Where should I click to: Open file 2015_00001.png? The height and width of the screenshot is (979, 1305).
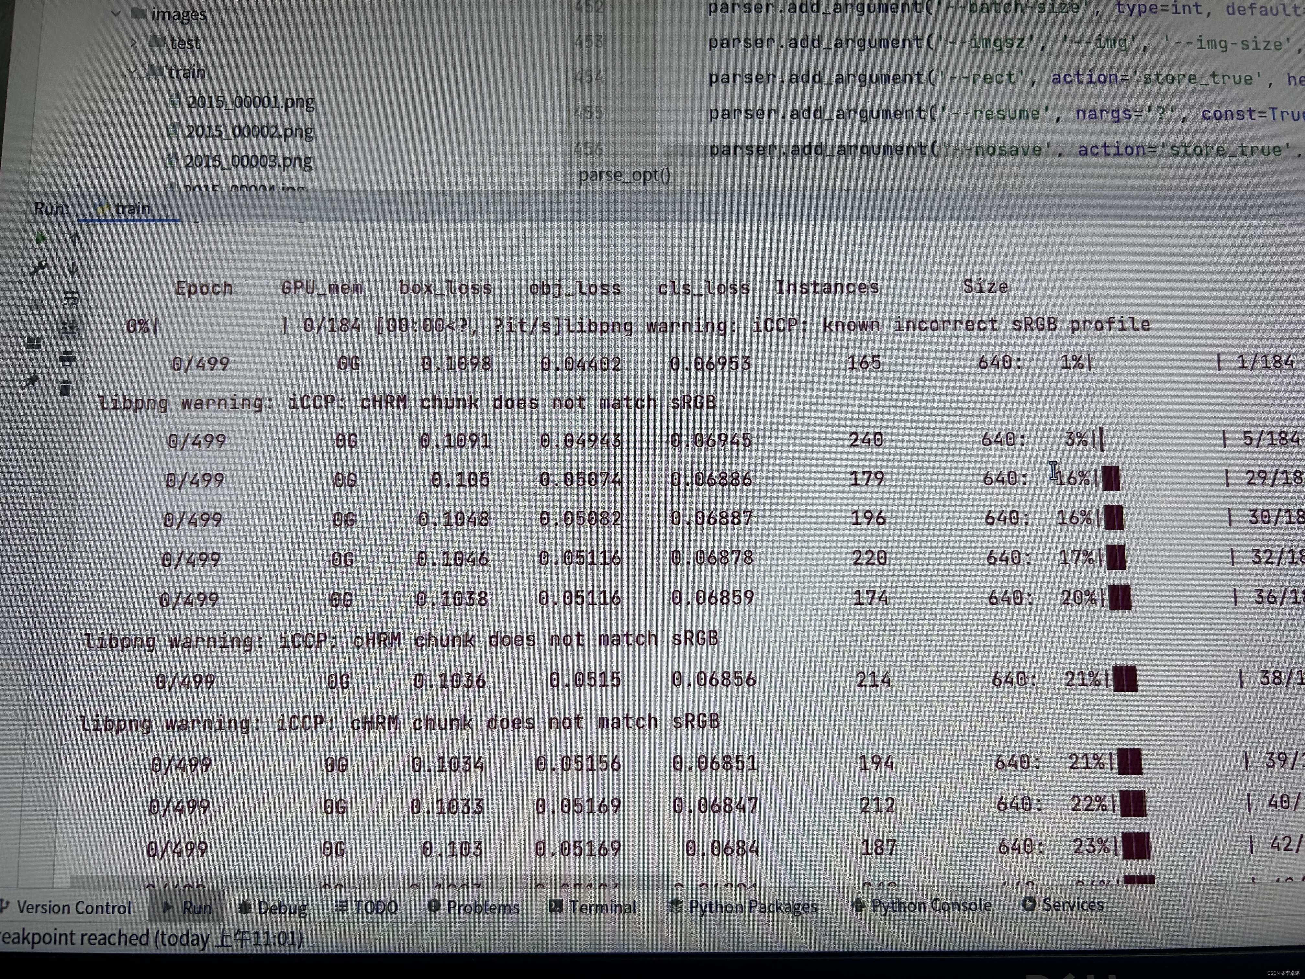(250, 102)
